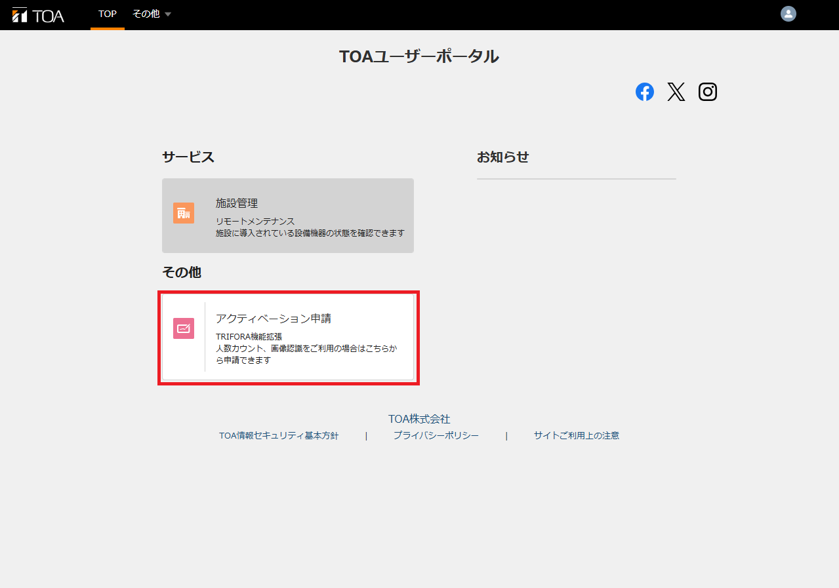Open TOA情報セキュリティ基本方針 link

tap(279, 435)
